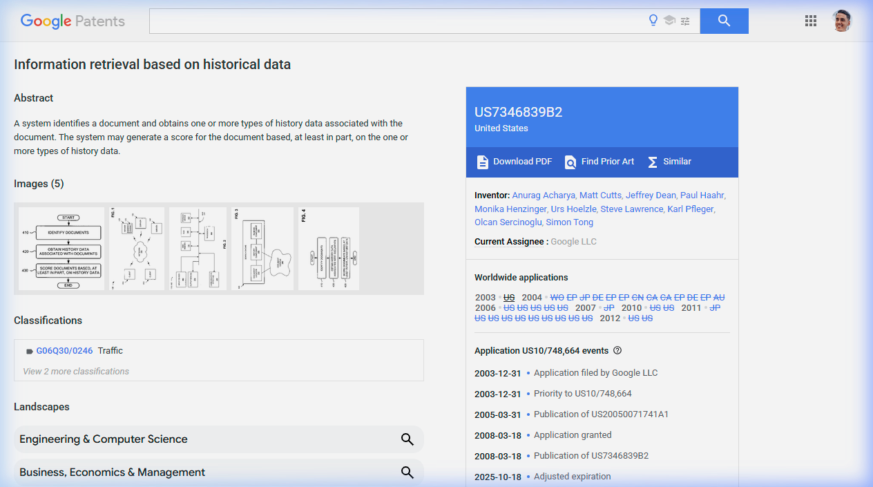Open inventor Monika Henzinger link

[x=511, y=209]
